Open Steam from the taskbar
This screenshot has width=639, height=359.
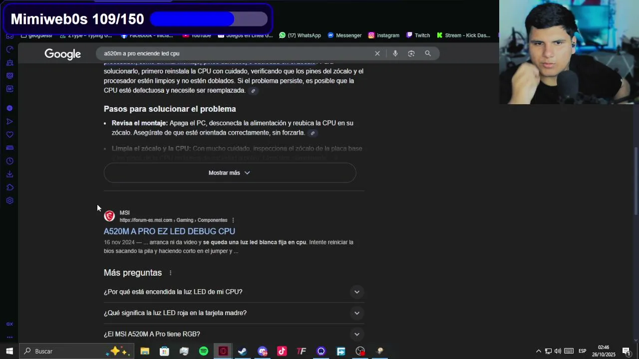[243, 351]
